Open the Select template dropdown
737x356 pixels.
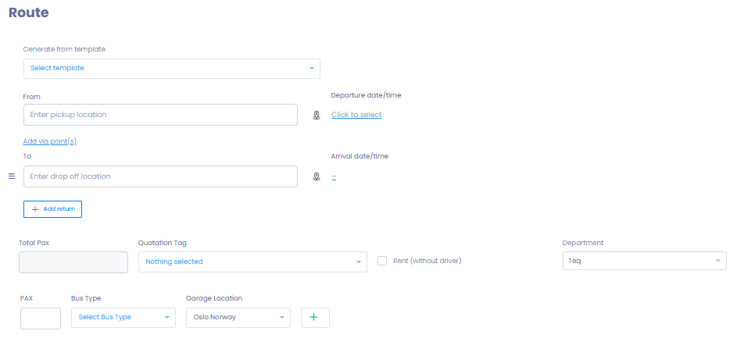coord(171,68)
